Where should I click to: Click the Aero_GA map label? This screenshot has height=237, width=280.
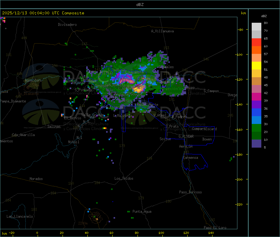pos(186,146)
